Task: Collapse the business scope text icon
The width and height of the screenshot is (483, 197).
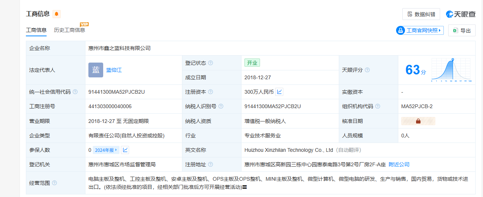Action: click(x=244, y=187)
